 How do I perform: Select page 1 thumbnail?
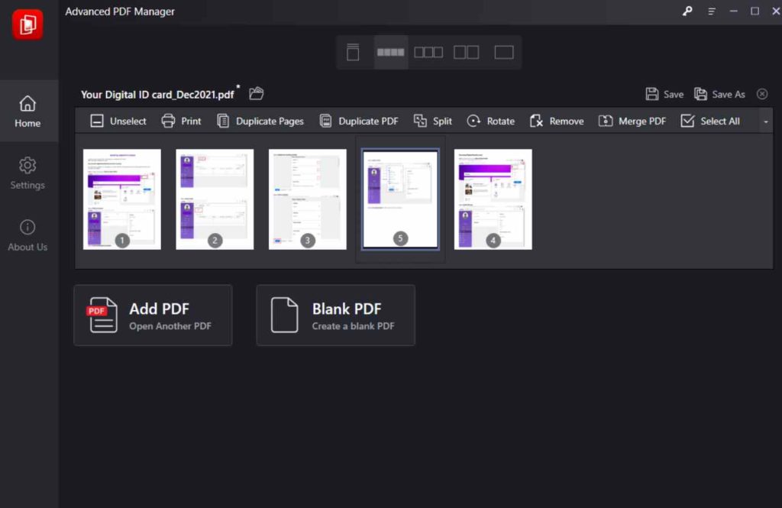pyautogui.click(x=122, y=199)
